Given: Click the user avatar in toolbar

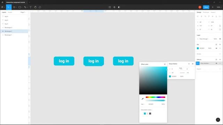Looking at the screenshot, I should 200,7.
